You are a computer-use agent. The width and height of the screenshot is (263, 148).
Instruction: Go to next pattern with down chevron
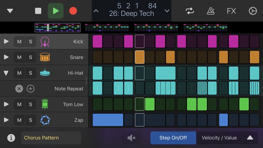tap(167, 11)
